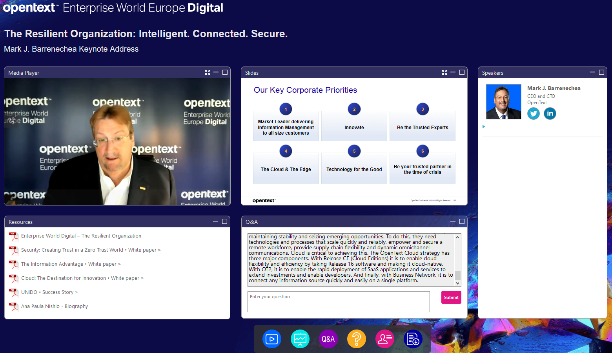Open Mark Barrenechea's Twitter profile

click(x=534, y=113)
